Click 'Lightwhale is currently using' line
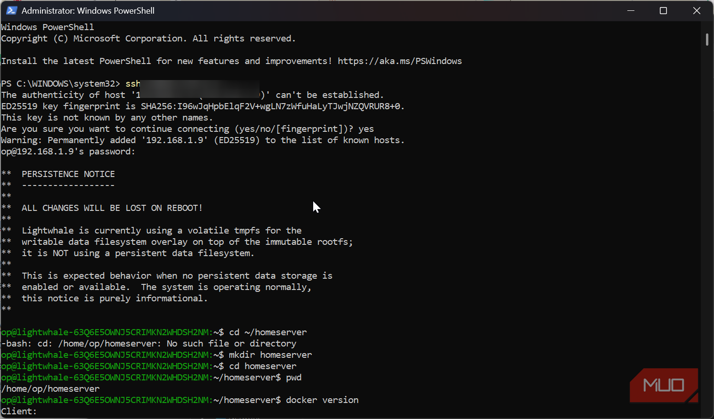Image resolution: width=714 pixels, height=419 pixels. (x=162, y=231)
